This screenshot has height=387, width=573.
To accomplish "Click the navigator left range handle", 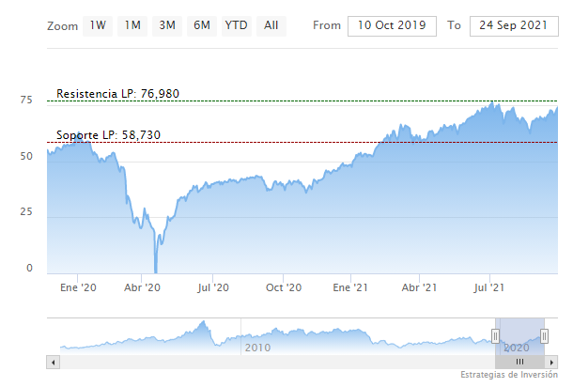I will pos(495,336).
